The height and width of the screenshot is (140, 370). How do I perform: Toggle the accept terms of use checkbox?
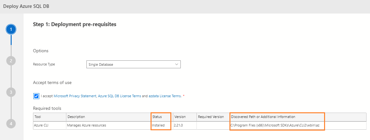click(36, 96)
